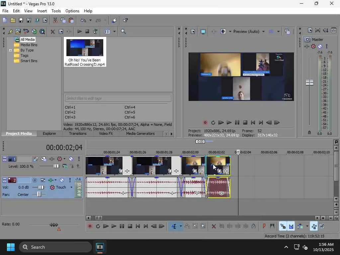
Task: Click the New project icon
Action: [5, 20]
